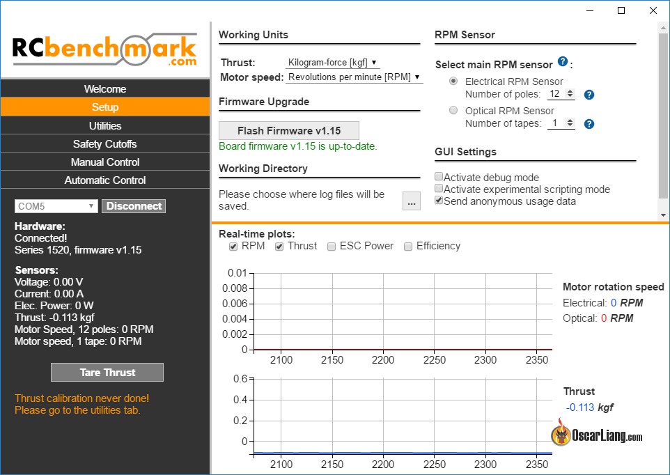Click Number of poles value field
This screenshot has width=670, height=475.
(556, 93)
